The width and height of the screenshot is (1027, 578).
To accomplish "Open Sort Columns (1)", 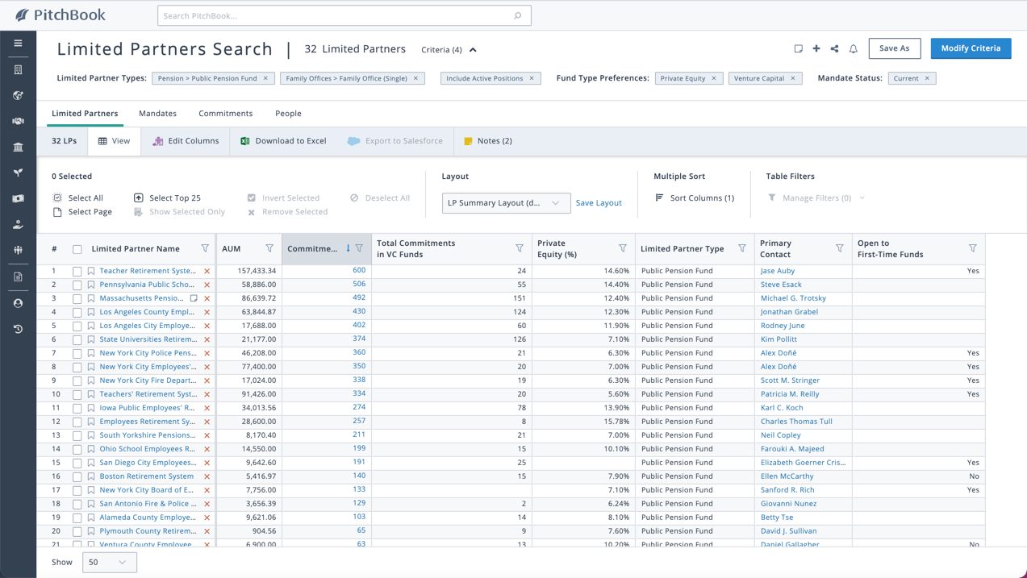I will pyautogui.click(x=695, y=198).
